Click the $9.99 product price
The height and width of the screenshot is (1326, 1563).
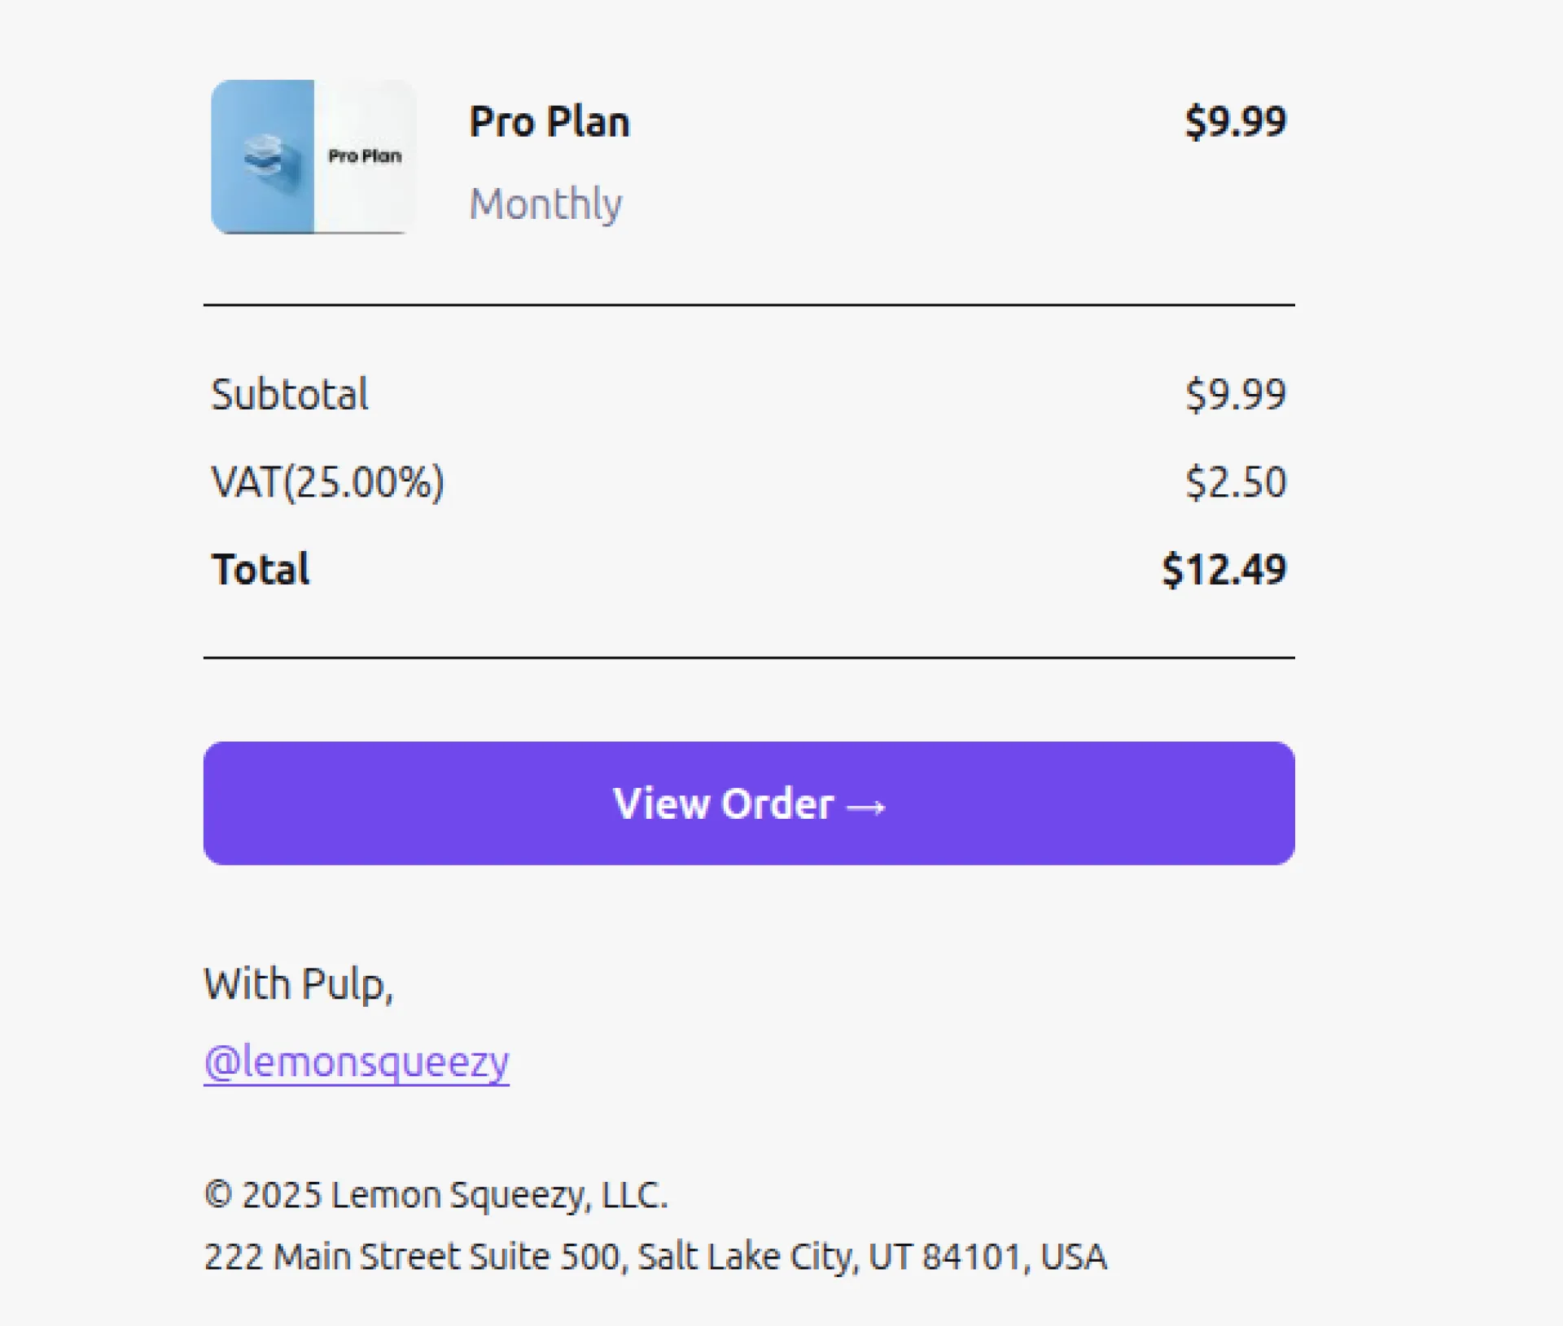tap(1234, 122)
